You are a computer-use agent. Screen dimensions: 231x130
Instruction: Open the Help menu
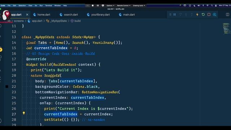tap(65, 6)
